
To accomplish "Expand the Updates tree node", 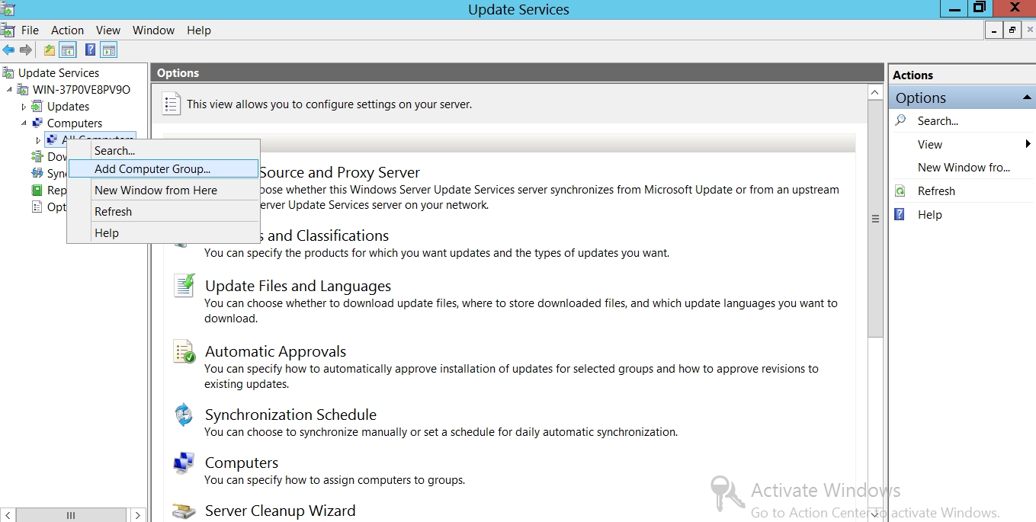I will 24,107.
